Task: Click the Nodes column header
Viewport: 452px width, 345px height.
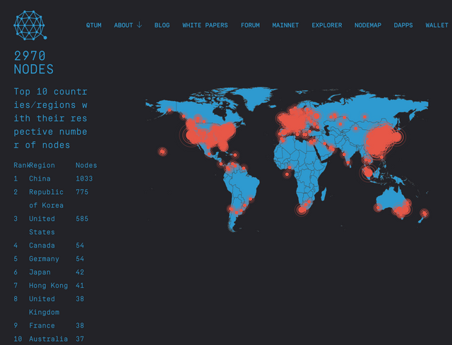Action: (x=86, y=165)
